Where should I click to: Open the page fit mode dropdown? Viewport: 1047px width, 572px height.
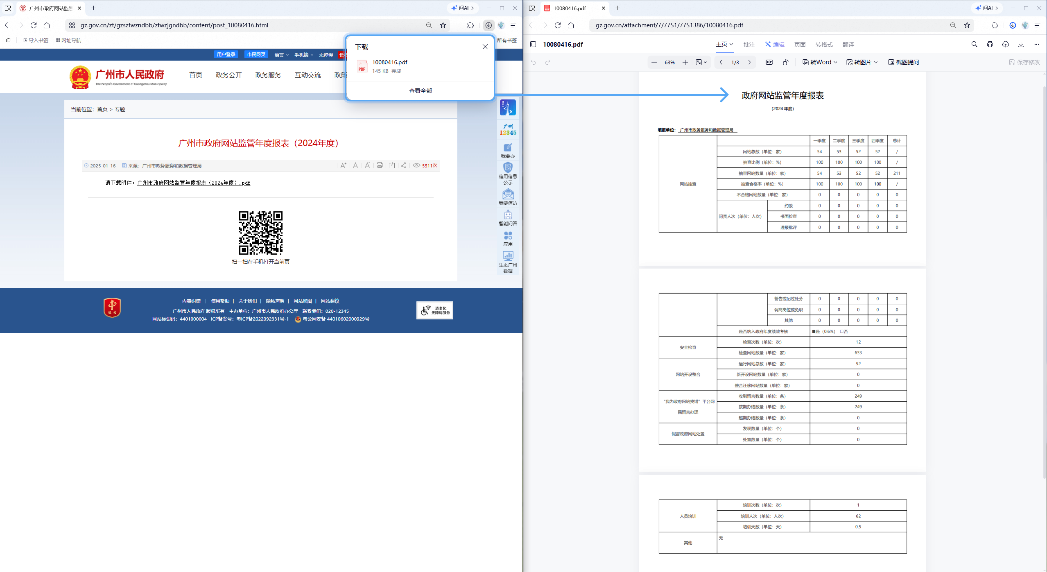[x=701, y=62]
